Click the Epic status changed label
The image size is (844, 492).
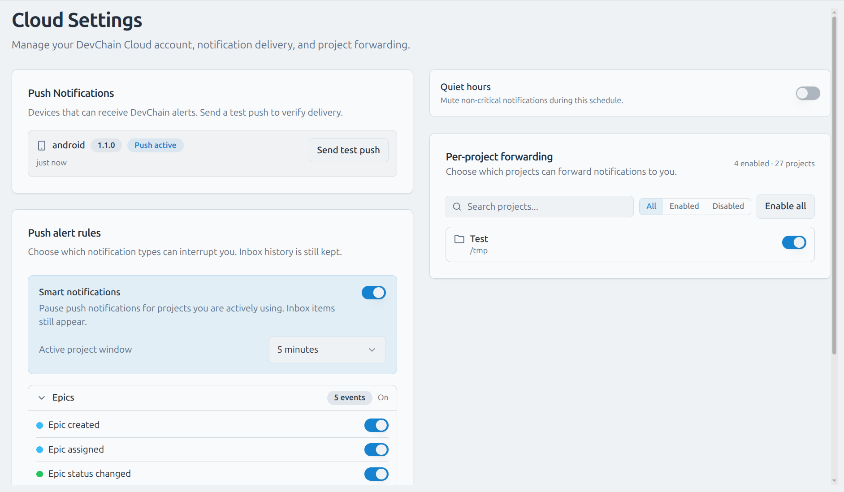pos(90,474)
